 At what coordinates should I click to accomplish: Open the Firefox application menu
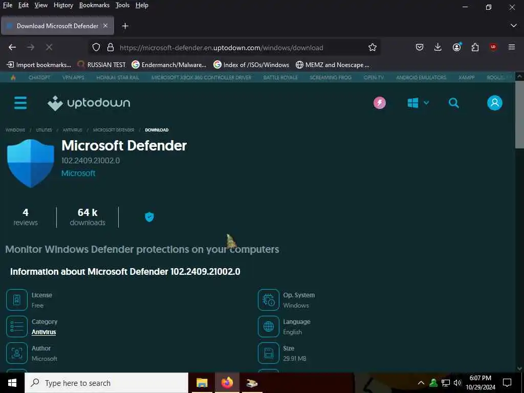(x=512, y=48)
